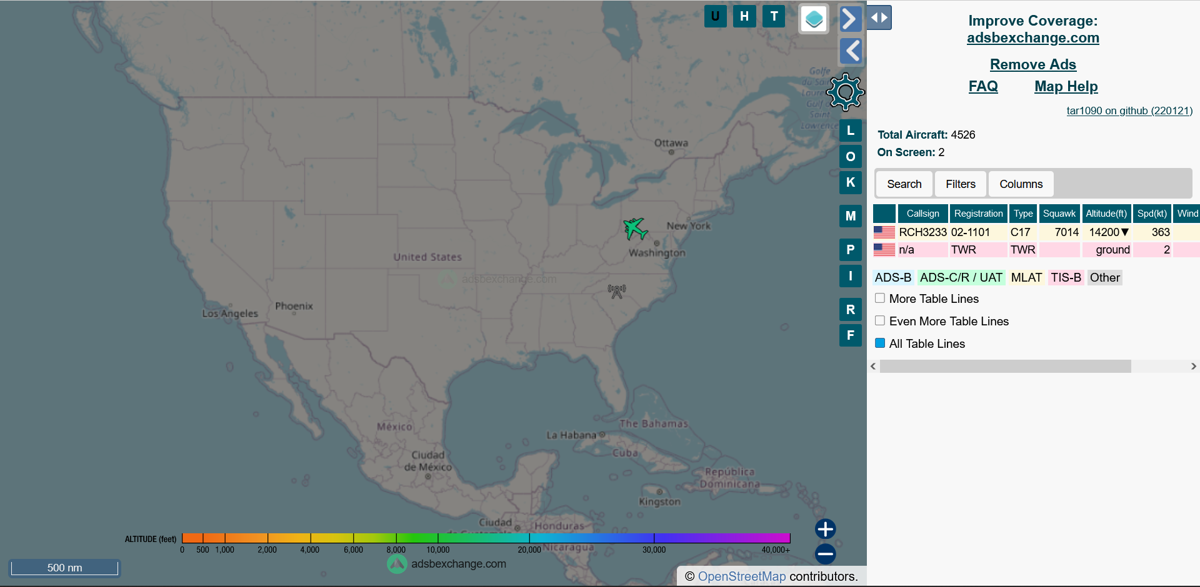Toggle the U map button
Image resolution: width=1200 pixels, height=587 pixels.
coord(715,16)
